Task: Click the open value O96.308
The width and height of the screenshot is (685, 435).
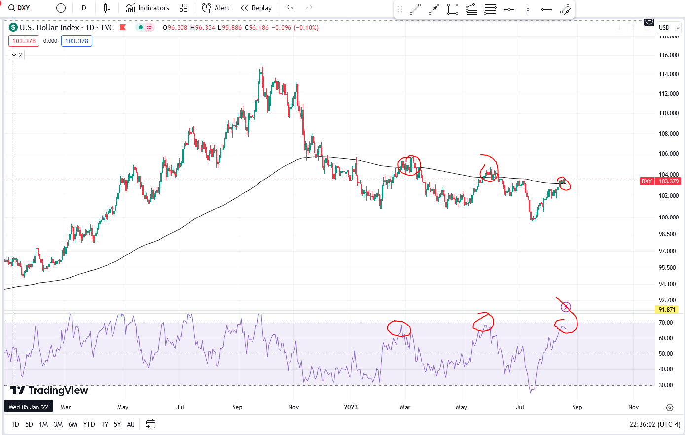Action: (175, 28)
